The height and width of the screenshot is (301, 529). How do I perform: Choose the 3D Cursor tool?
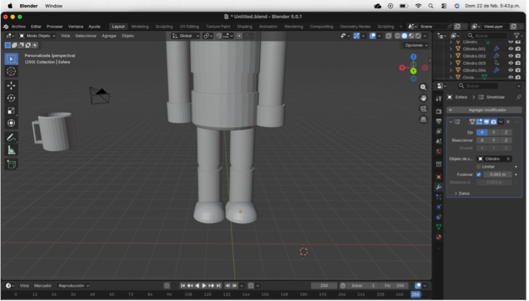point(11,71)
